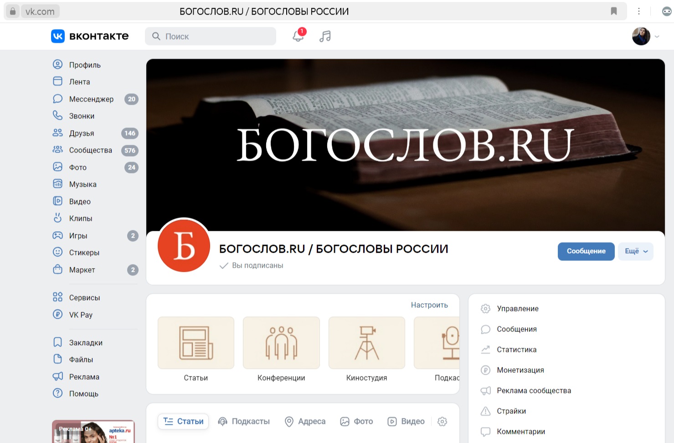
Task: Open the Конференции menu card
Action: click(281, 350)
